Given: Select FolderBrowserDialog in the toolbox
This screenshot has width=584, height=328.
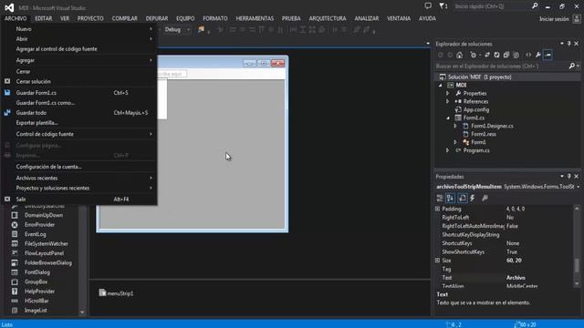Looking at the screenshot, I should [48, 262].
